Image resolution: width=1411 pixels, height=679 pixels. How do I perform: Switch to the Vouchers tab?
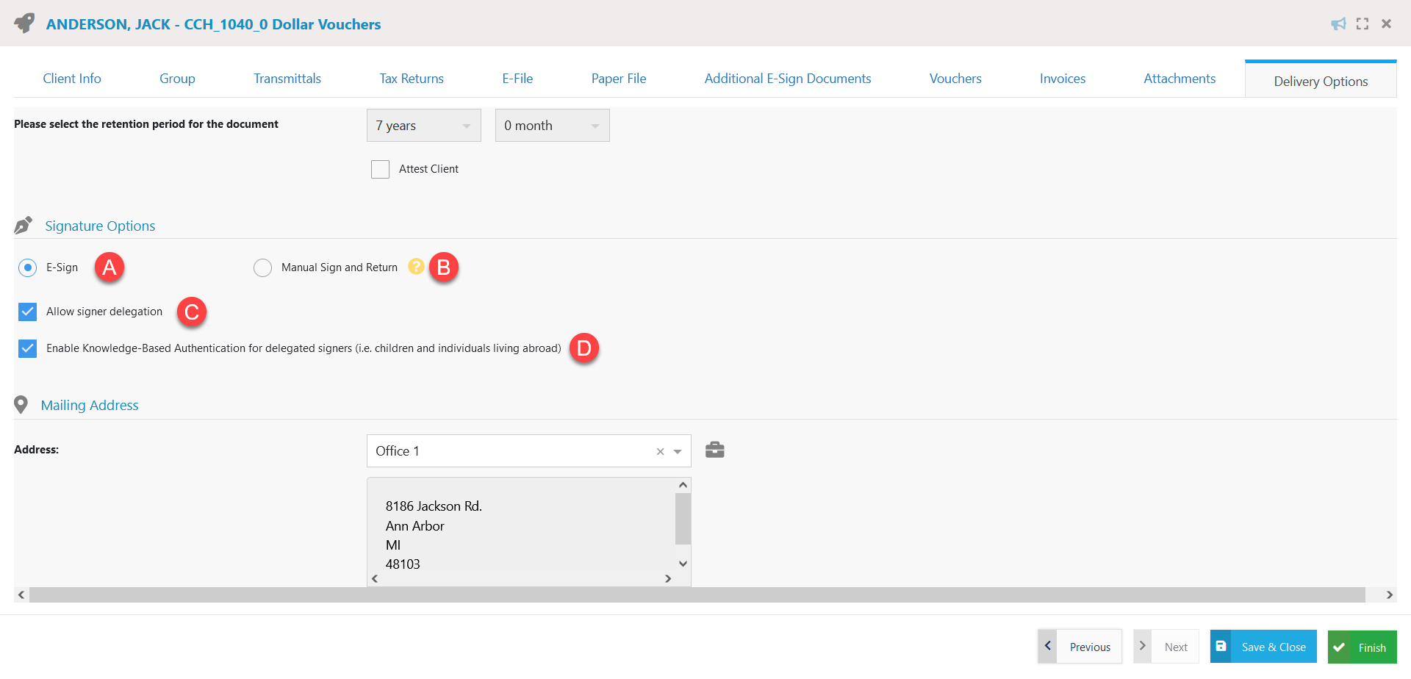pyautogui.click(x=955, y=78)
